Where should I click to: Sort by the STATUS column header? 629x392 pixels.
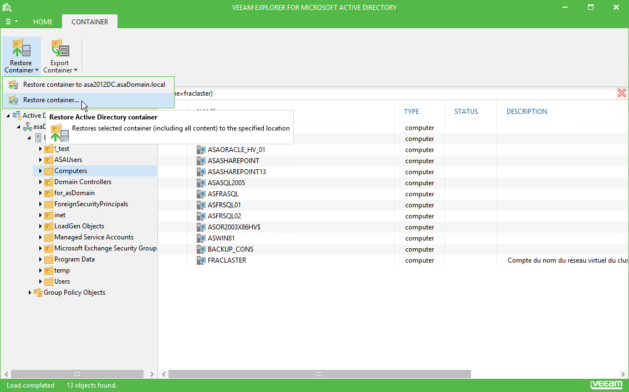(x=466, y=112)
